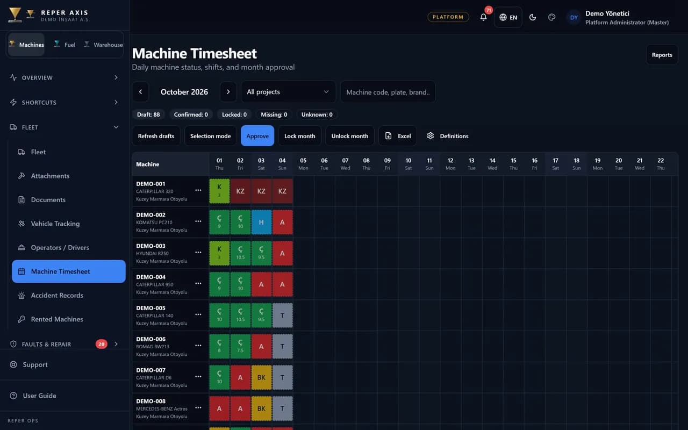Switch to the Warehouse tab

tap(104, 45)
